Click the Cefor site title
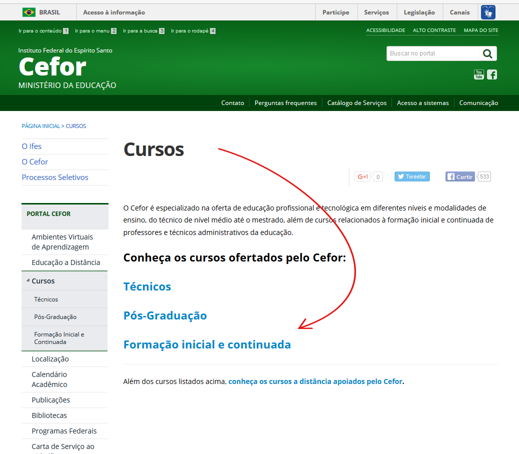The width and height of the screenshot is (519, 454). tap(52, 67)
